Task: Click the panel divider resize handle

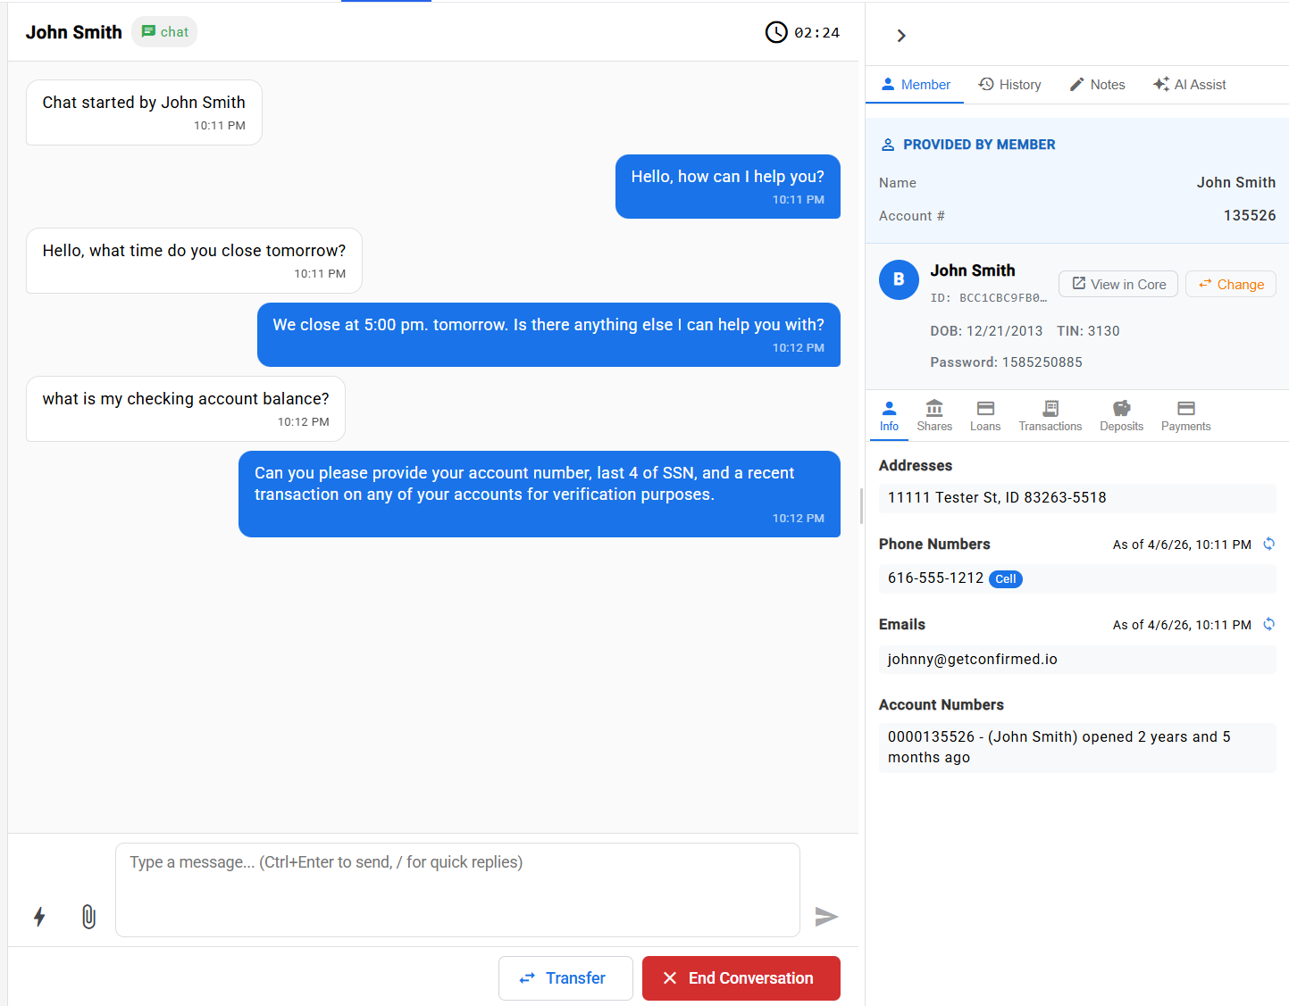Action: click(862, 505)
